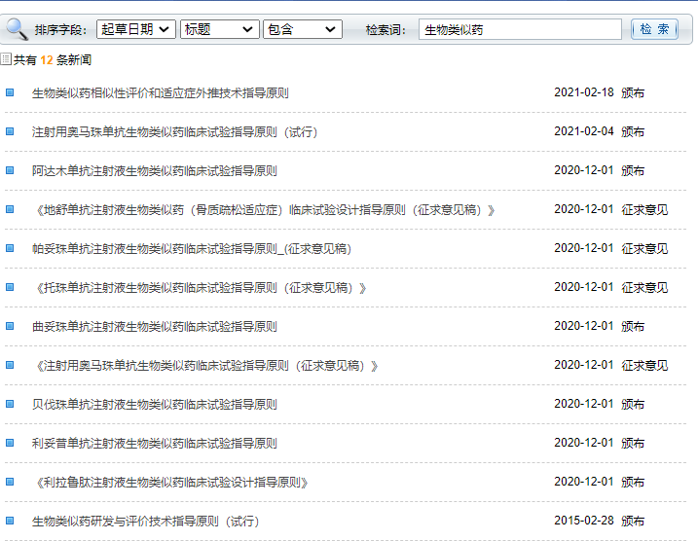Focus the 检索词 keyword input field
698x541 pixels.
[x=520, y=29]
